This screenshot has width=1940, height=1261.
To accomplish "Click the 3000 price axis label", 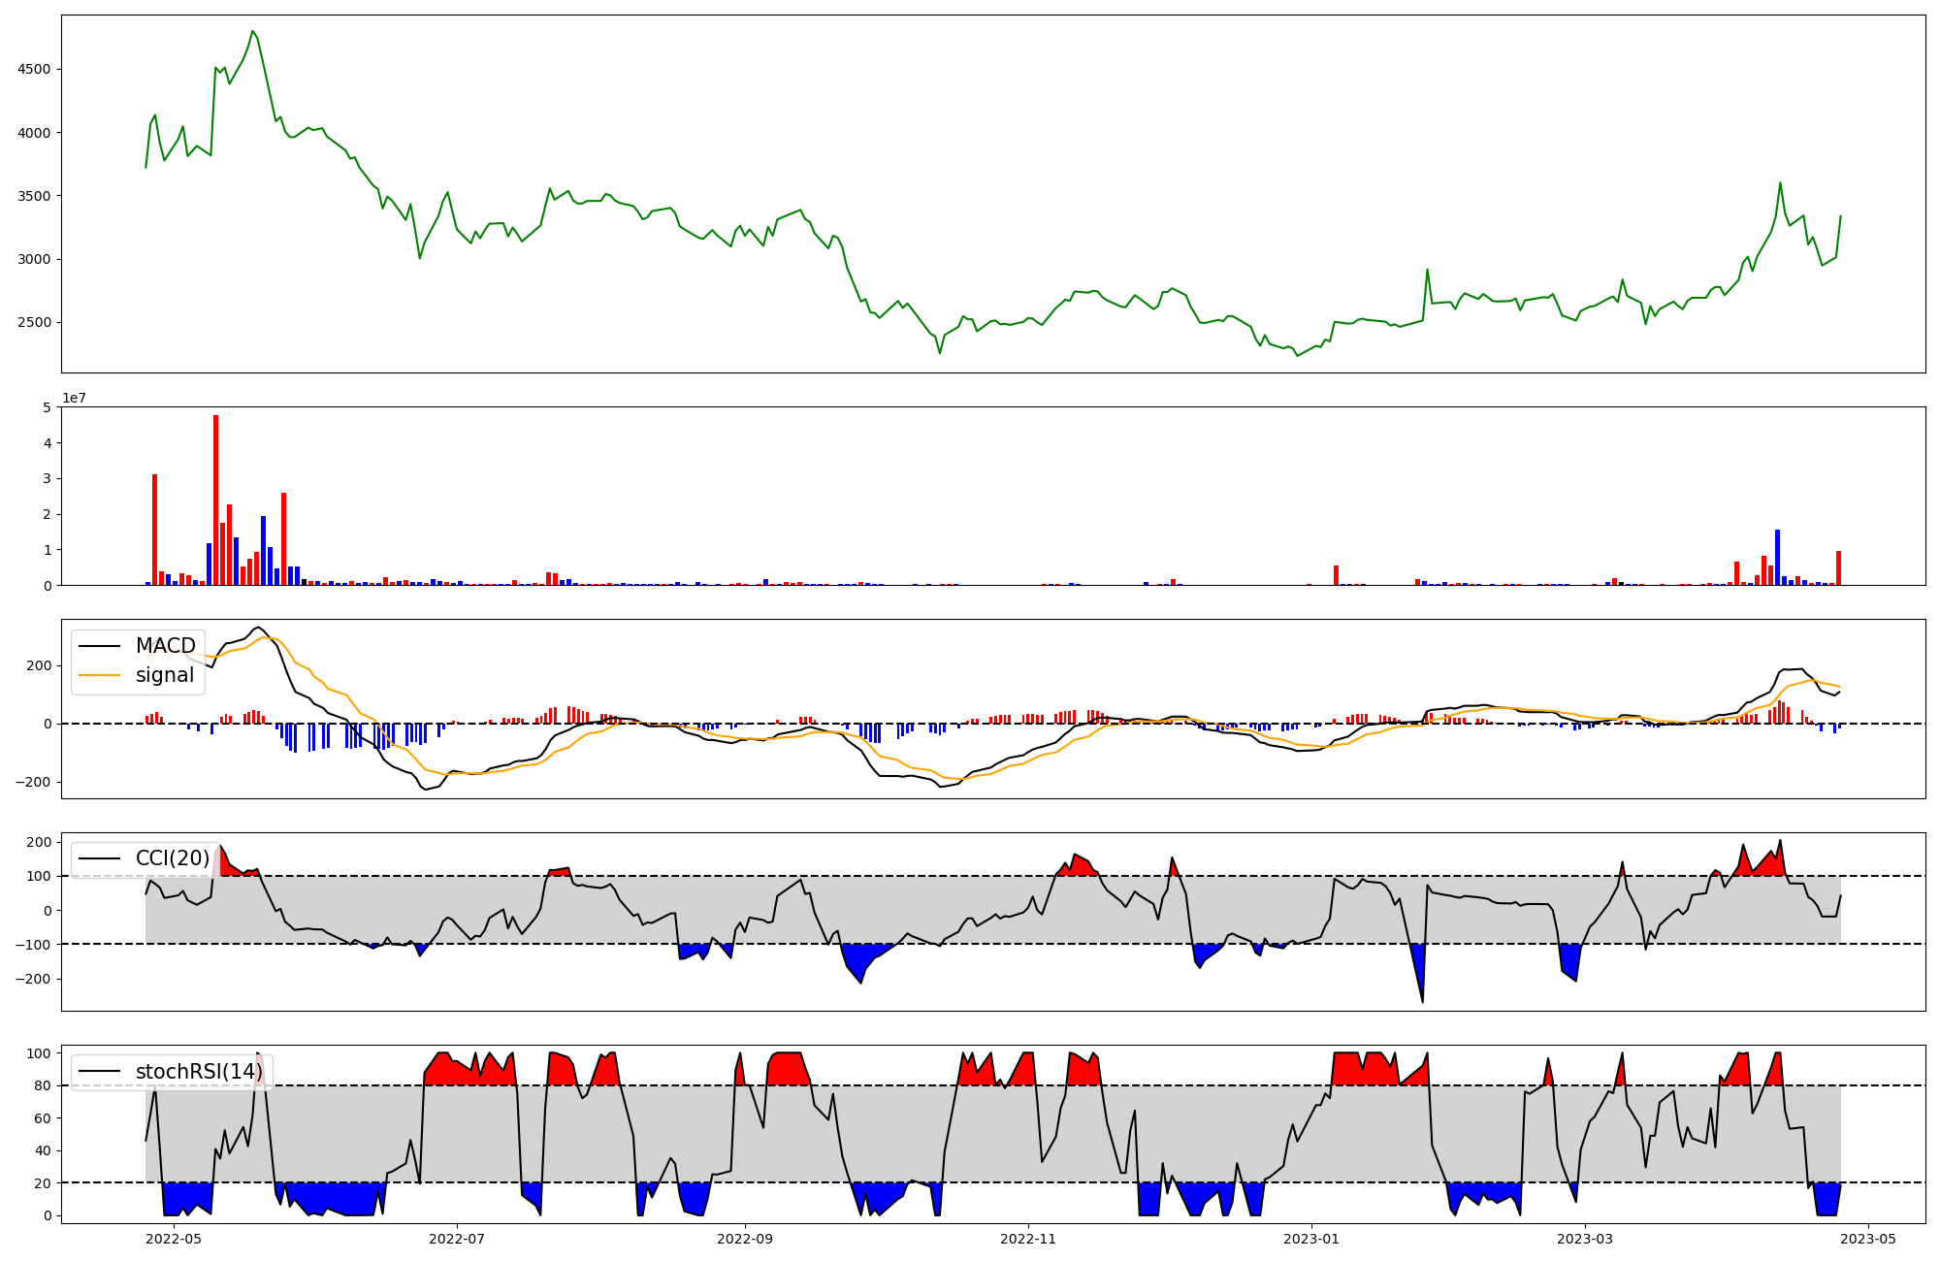I will point(34,259).
